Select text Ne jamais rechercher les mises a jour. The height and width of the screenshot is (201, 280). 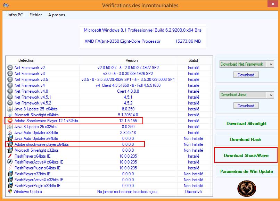(x=128, y=192)
